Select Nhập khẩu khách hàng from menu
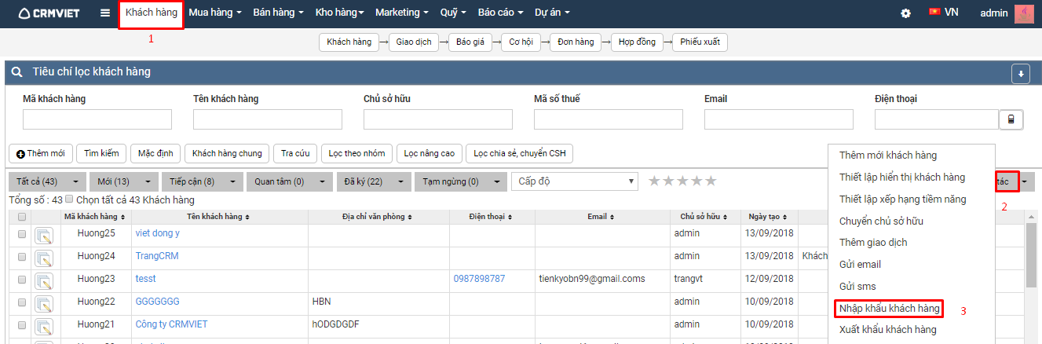 click(x=889, y=309)
